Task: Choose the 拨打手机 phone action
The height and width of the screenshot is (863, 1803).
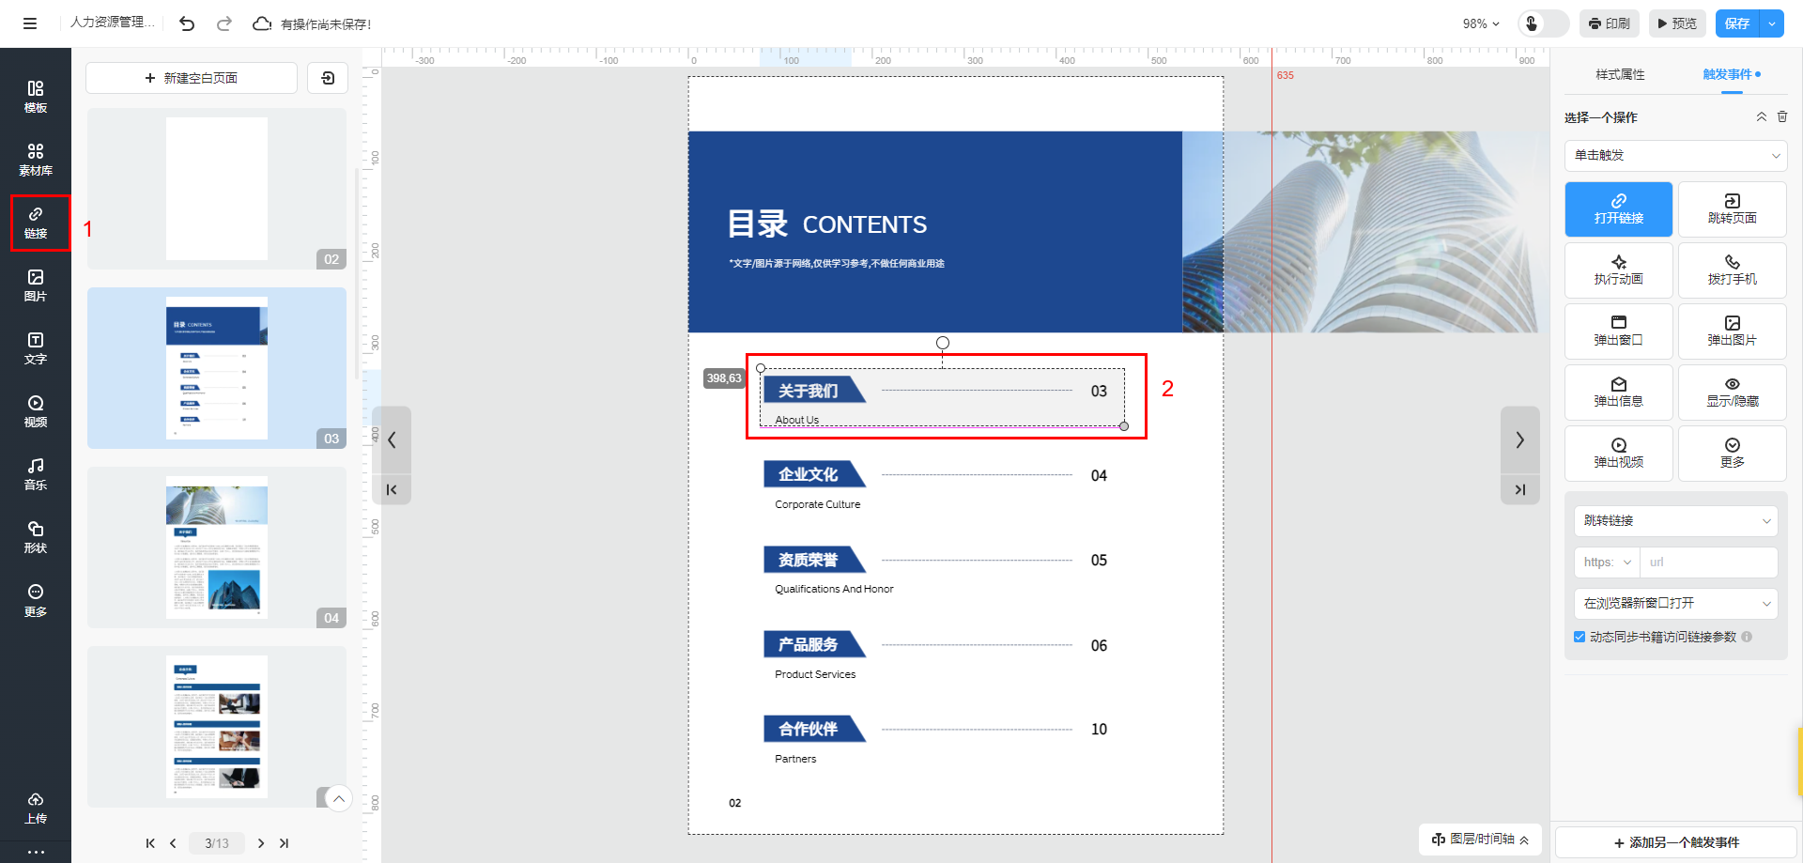Action: pyautogui.click(x=1732, y=270)
